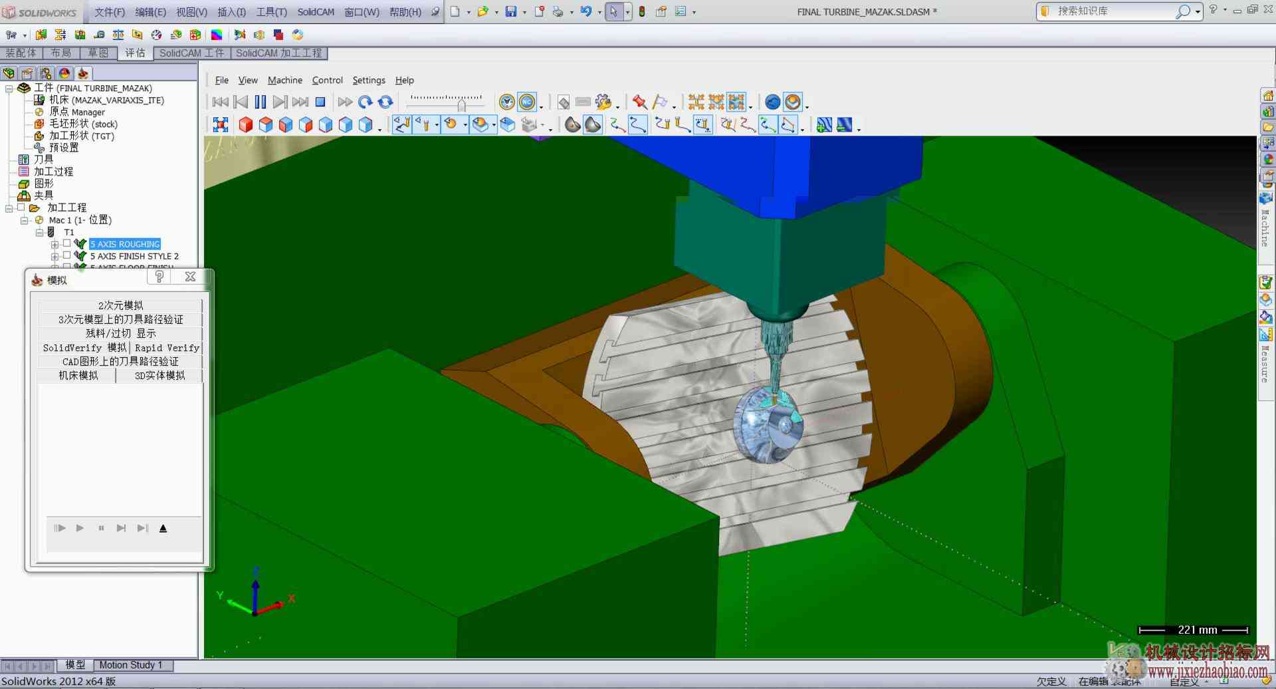
Task: Switch to the 评估 tab
Action: pyautogui.click(x=135, y=53)
